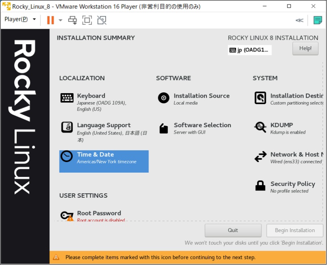
Task: Click the Help! button
Action: click(x=305, y=48)
